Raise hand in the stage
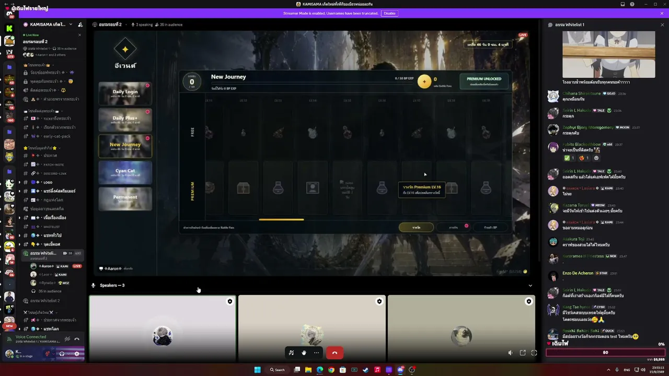Screen dimensions: 669x376 pyautogui.click(x=304, y=353)
